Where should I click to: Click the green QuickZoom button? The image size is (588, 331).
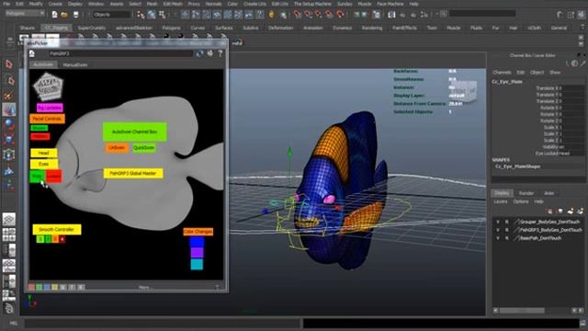pyautogui.click(x=143, y=148)
